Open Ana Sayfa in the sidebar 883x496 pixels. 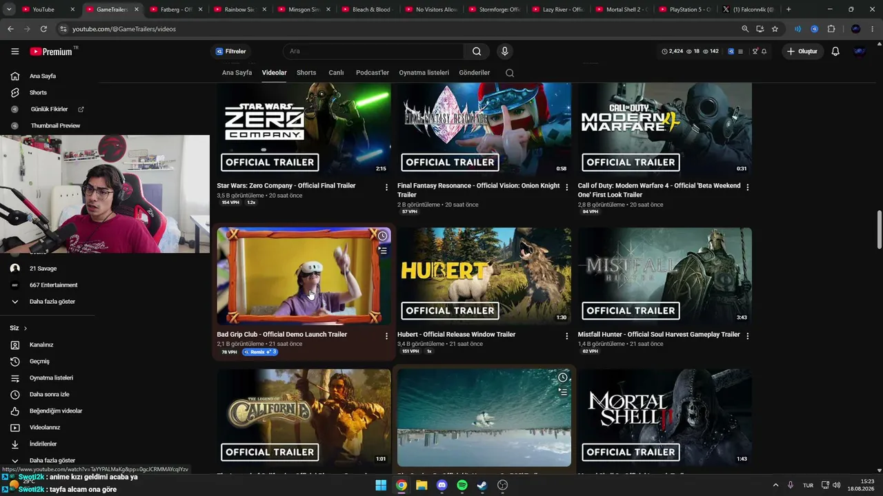(x=43, y=76)
